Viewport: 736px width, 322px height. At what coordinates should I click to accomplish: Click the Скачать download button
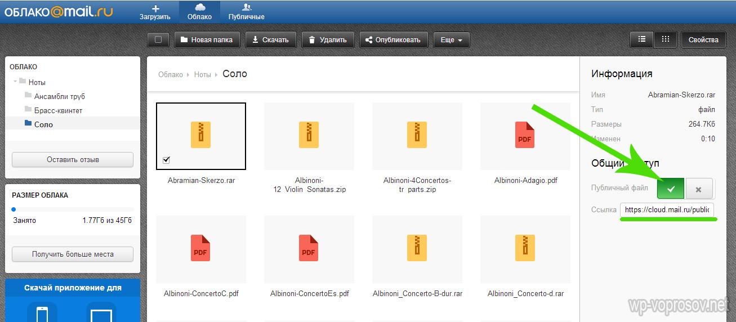pyautogui.click(x=270, y=40)
